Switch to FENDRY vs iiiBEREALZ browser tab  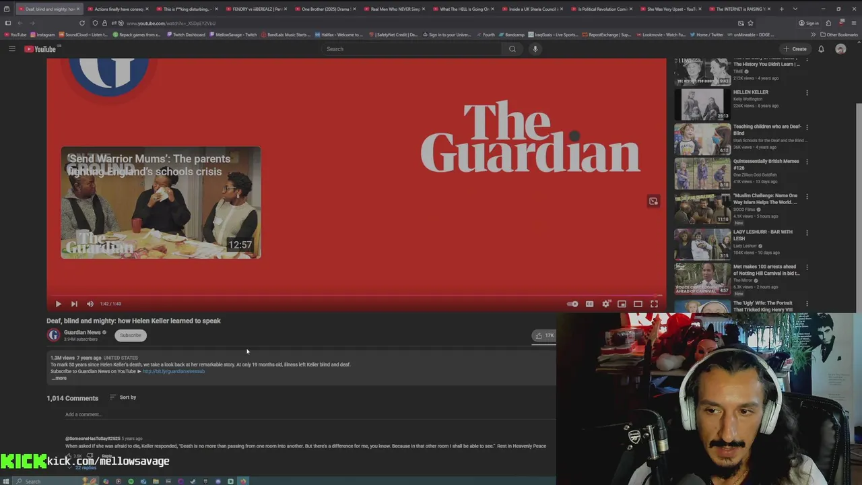(256, 9)
